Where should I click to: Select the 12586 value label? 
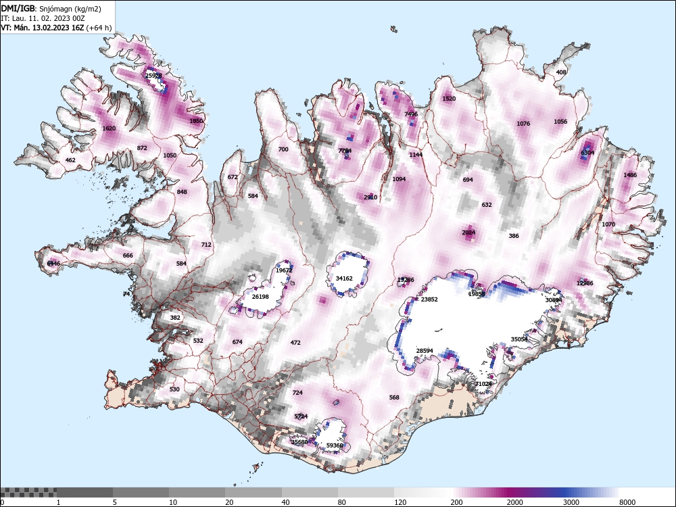click(x=585, y=283)
